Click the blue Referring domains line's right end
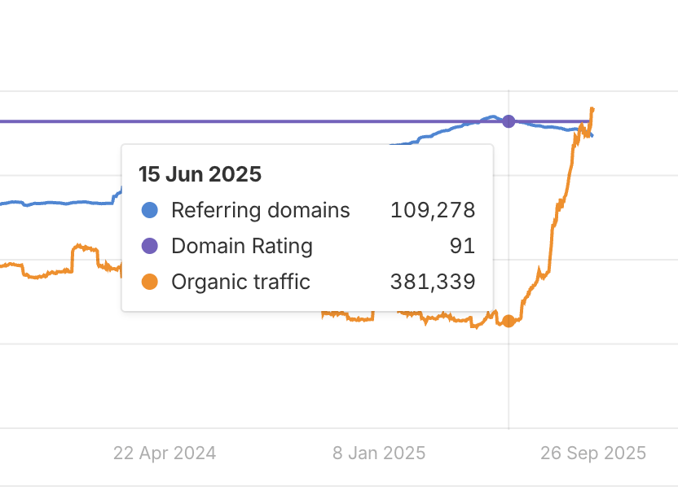Image resolution: width=678 pixels, height=495 pixels. pyautogui.click(x=592, y=135)
